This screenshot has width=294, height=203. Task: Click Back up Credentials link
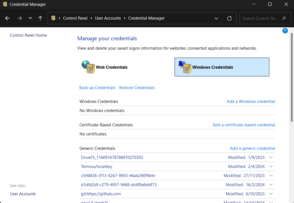[97, 88]
